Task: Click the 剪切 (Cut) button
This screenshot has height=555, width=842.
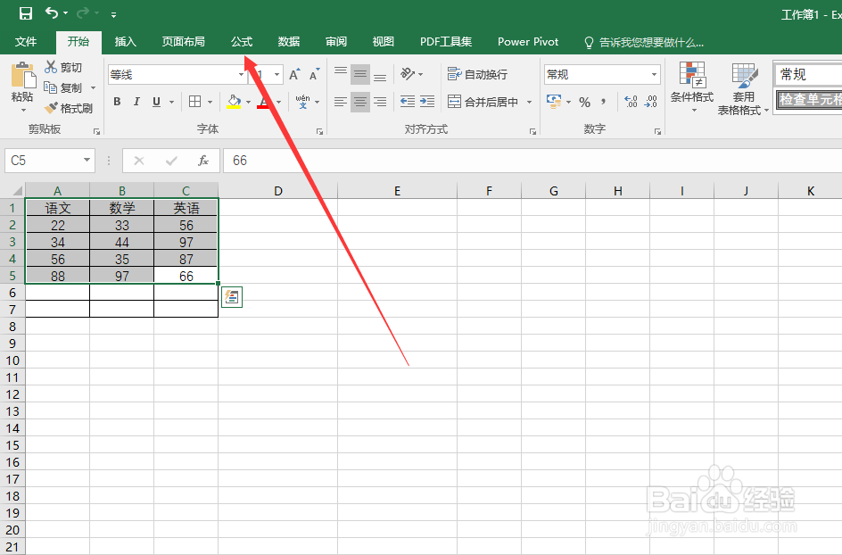Action: (x=64, y=67)
